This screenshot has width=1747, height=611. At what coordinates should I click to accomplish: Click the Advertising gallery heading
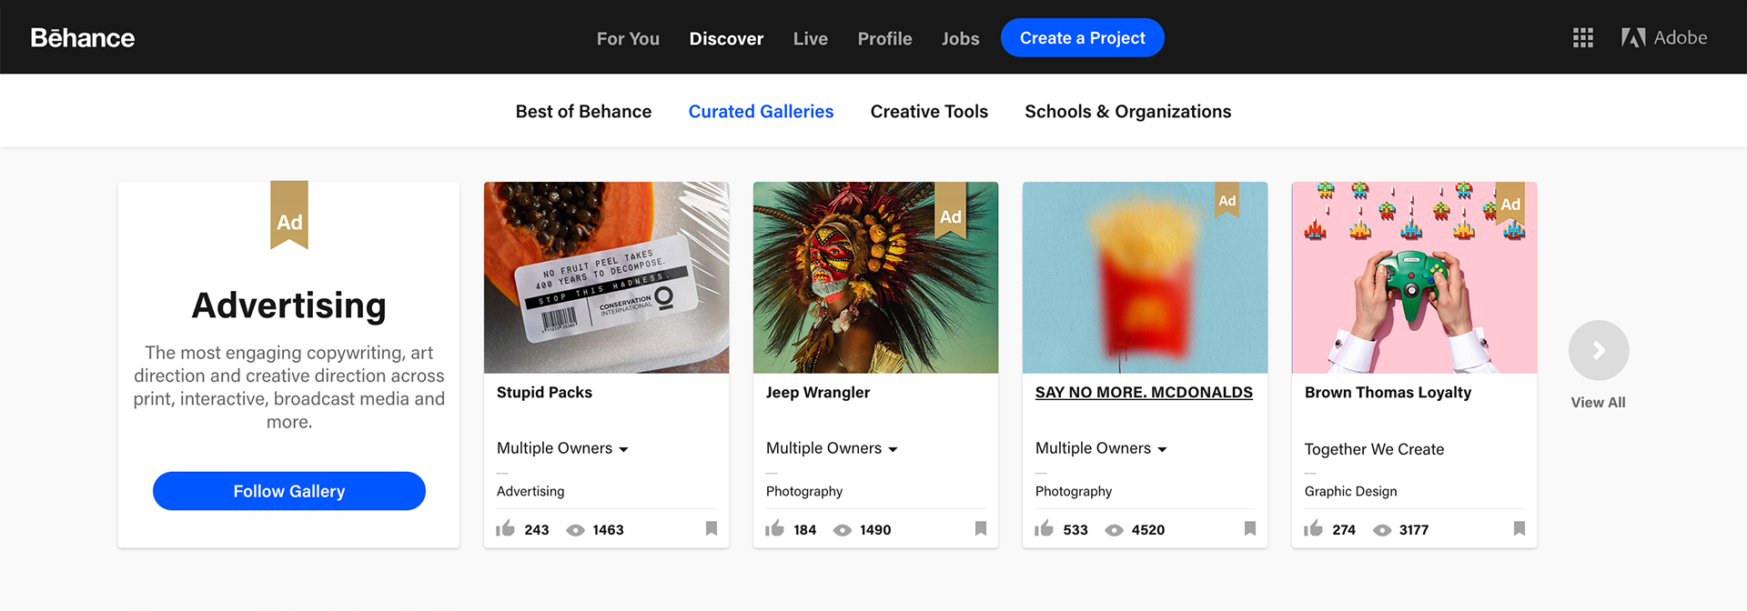click(x=289, y=305)
